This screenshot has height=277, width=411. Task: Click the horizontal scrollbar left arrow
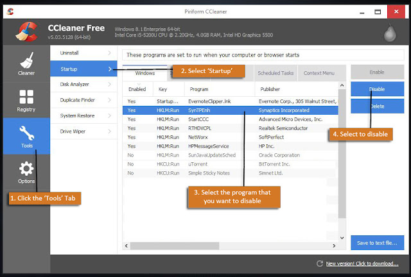[127, 246]
